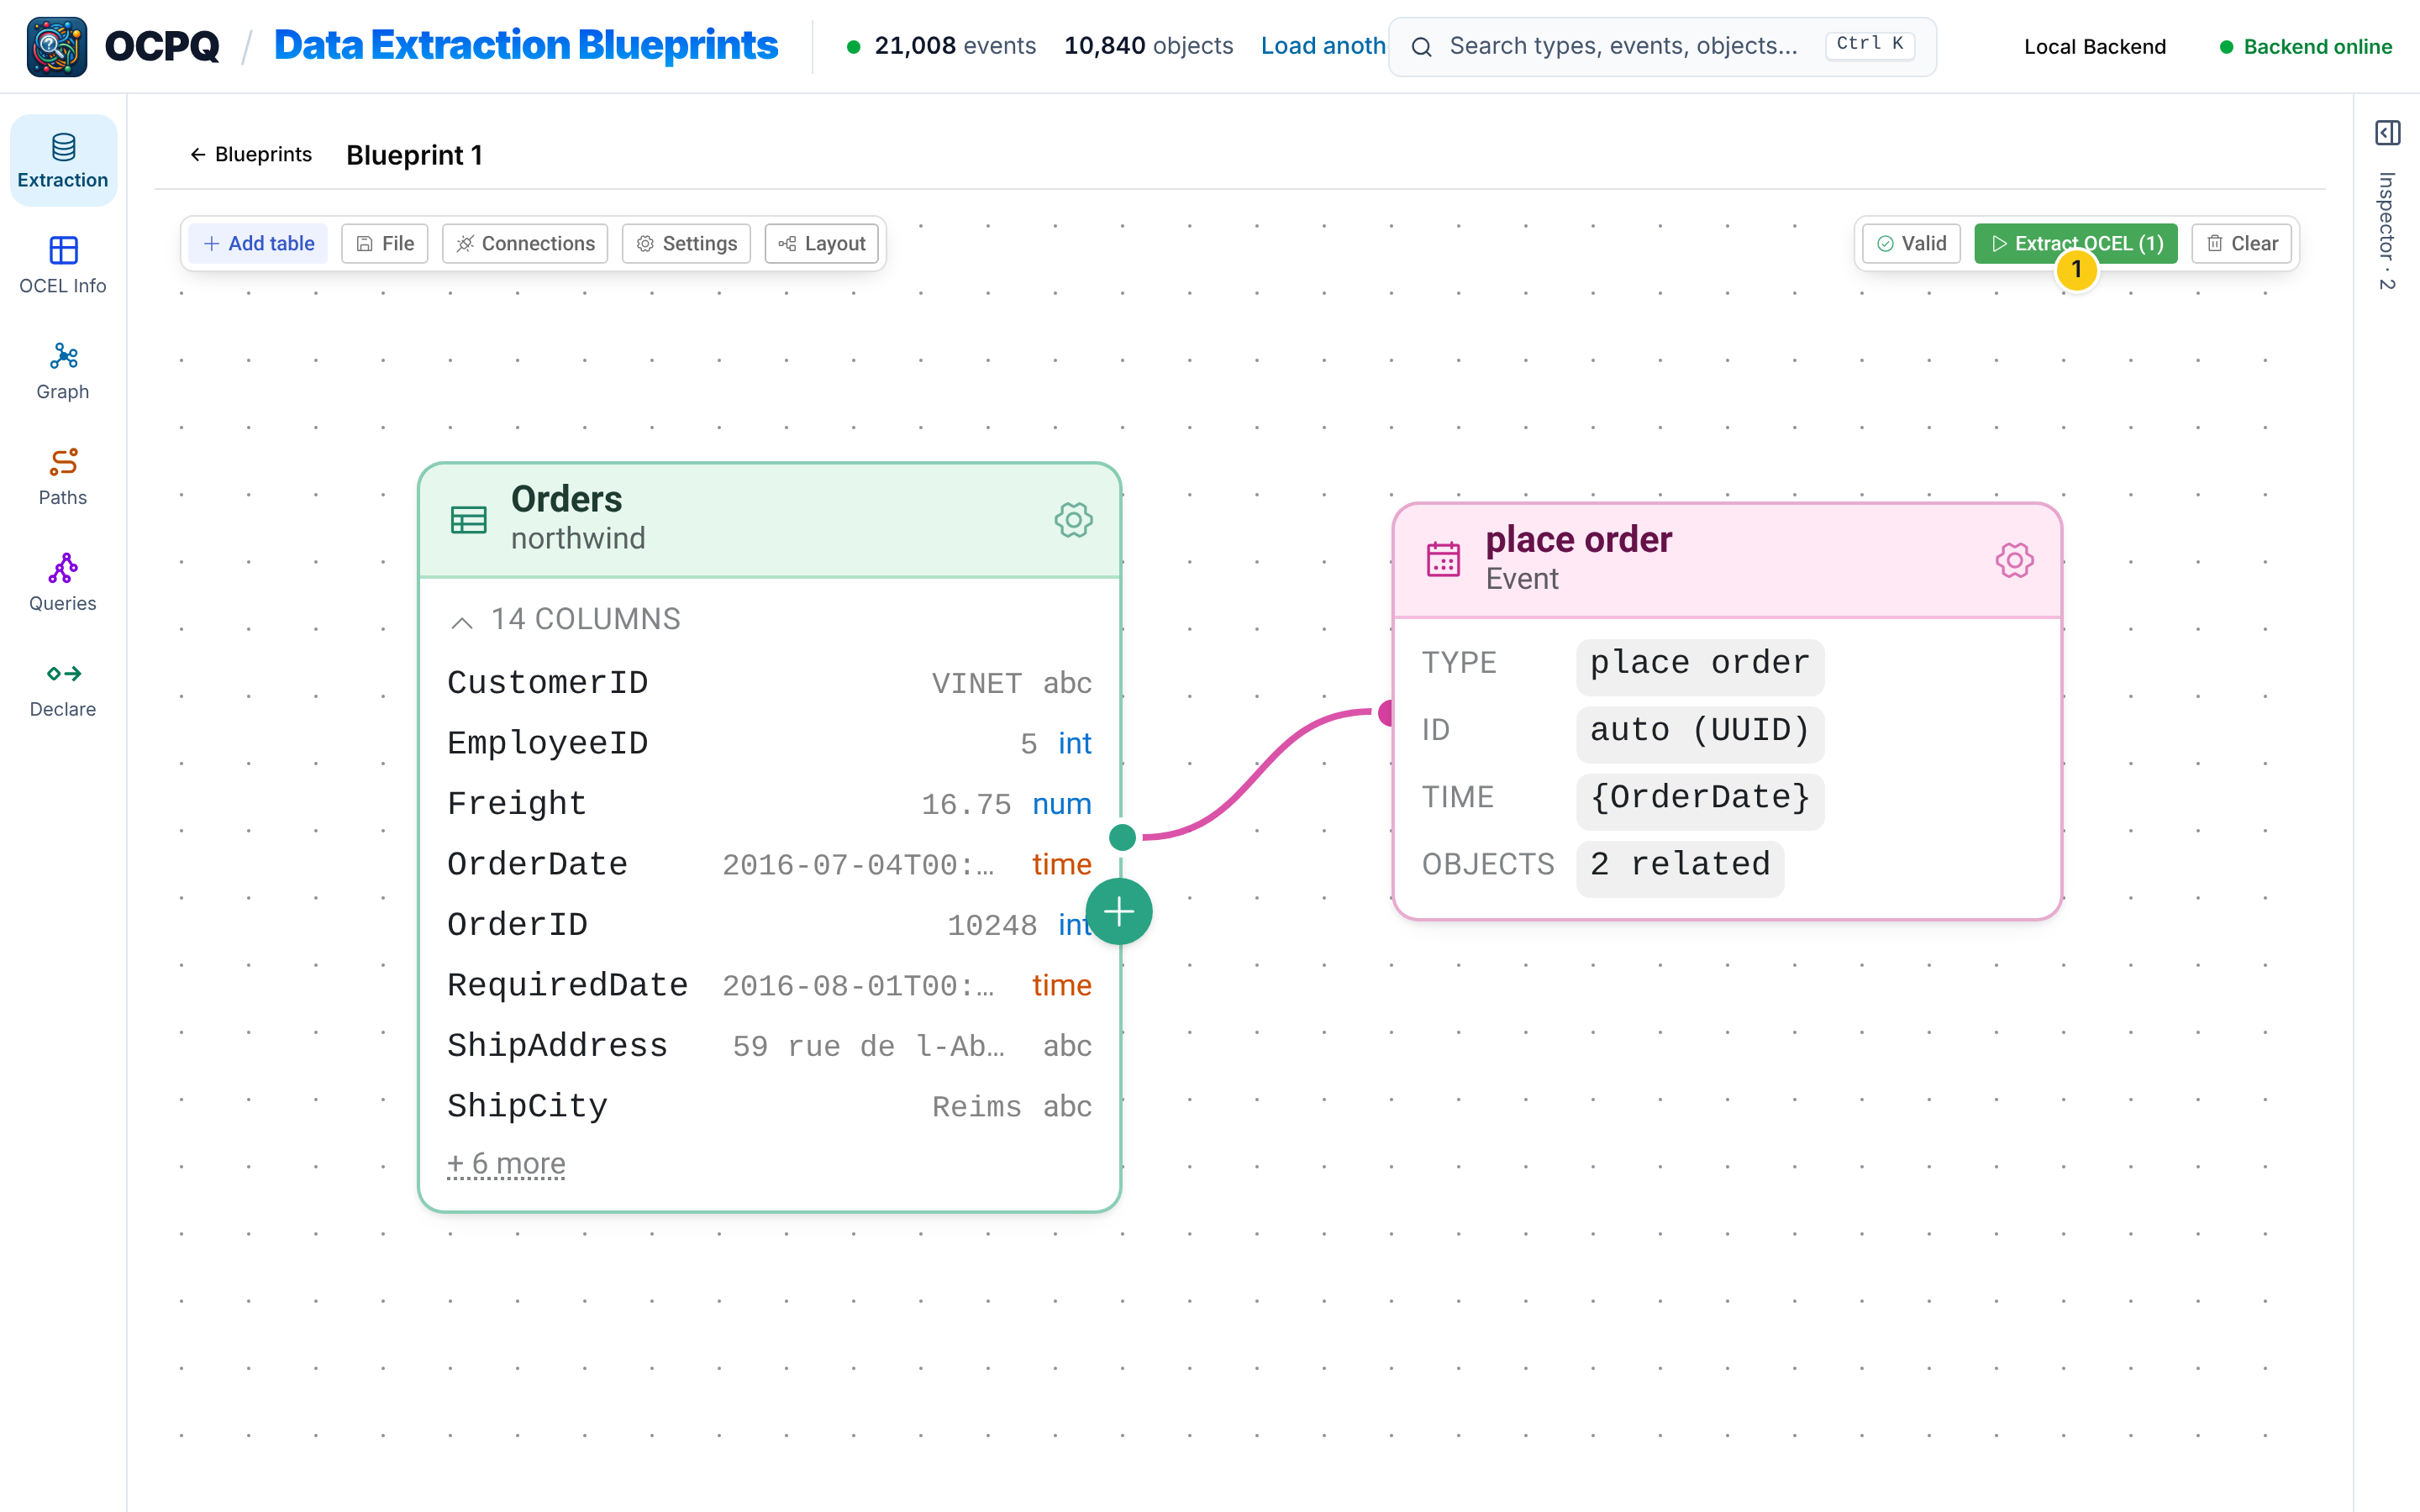This screenshot has height=1512, width=2420.
Task: Click the Local Backend label
Action: point(2094,46)
